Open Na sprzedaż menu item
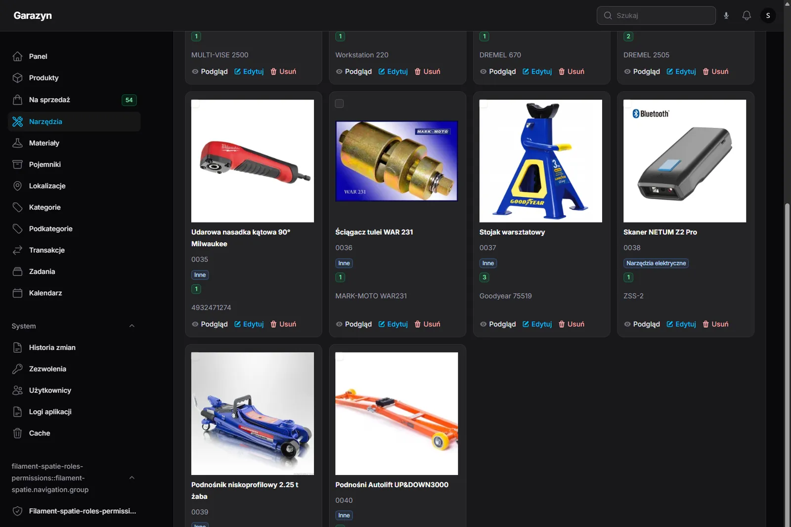 coord(74,99)
